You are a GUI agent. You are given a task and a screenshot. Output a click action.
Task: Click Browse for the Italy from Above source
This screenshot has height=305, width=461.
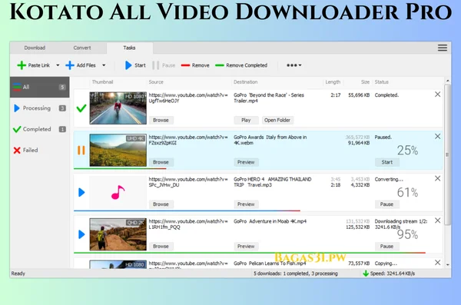(161, 162)
